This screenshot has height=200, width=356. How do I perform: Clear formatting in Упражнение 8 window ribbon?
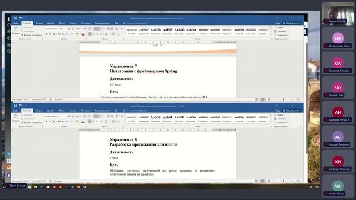pyautogui.click(x=85, y=116)
